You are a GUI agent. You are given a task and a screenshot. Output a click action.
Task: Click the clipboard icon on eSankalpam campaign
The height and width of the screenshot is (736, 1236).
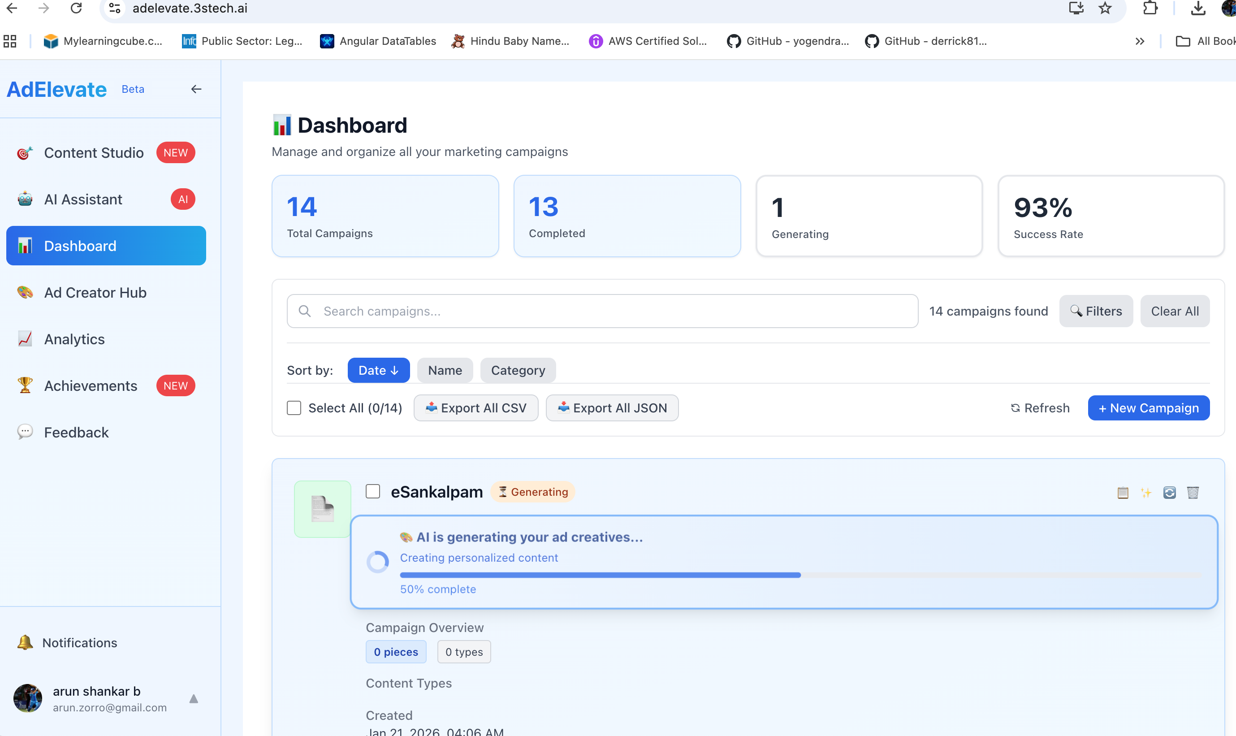click(x=1123, y=493)
